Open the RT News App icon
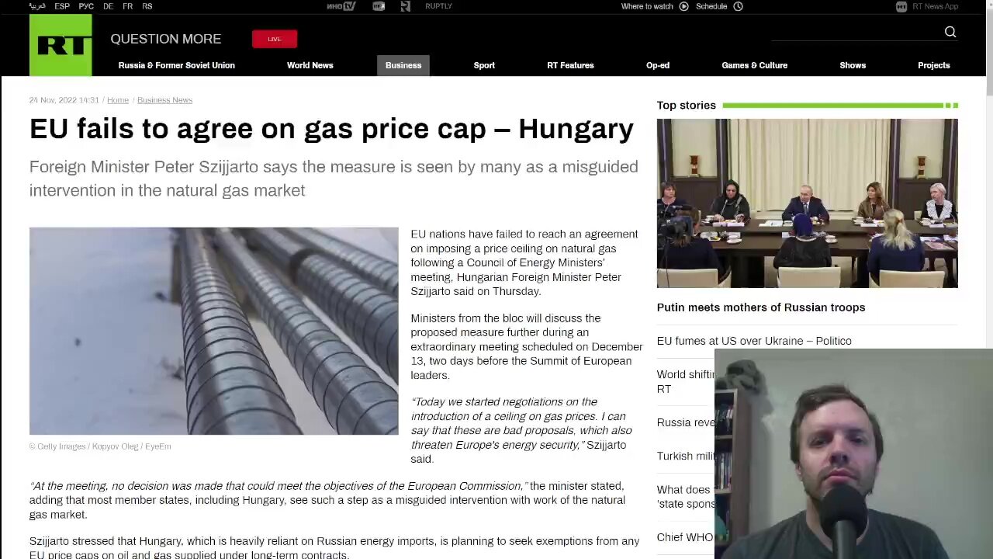This screenshot has width=993, height=559. tap(901, 6)
